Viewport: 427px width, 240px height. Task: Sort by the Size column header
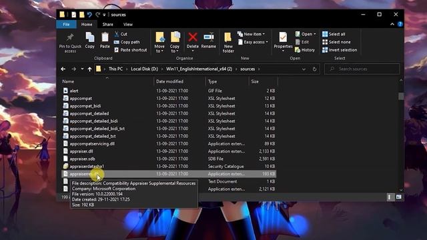(264, 81)
